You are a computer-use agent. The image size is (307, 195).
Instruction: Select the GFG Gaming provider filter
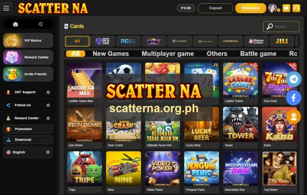point(103,41)
